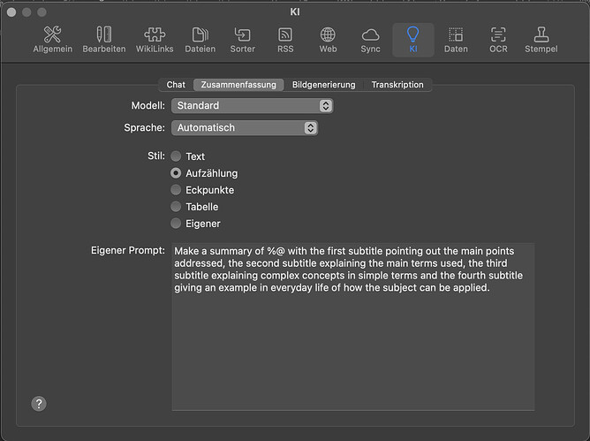Screen dimensions: 590x441
Task: Open the Allgemein preferences pane
Action: [x=52, y=40]
